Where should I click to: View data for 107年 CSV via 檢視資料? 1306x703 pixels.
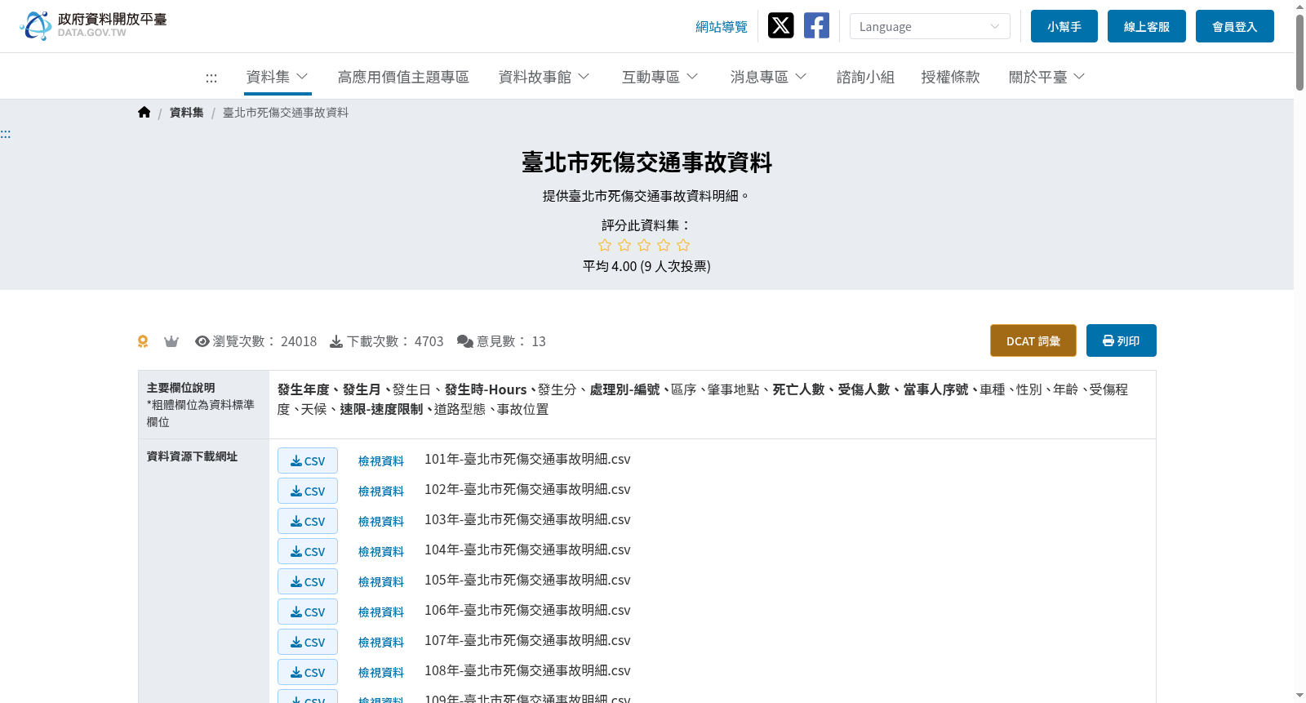point(381,643)
